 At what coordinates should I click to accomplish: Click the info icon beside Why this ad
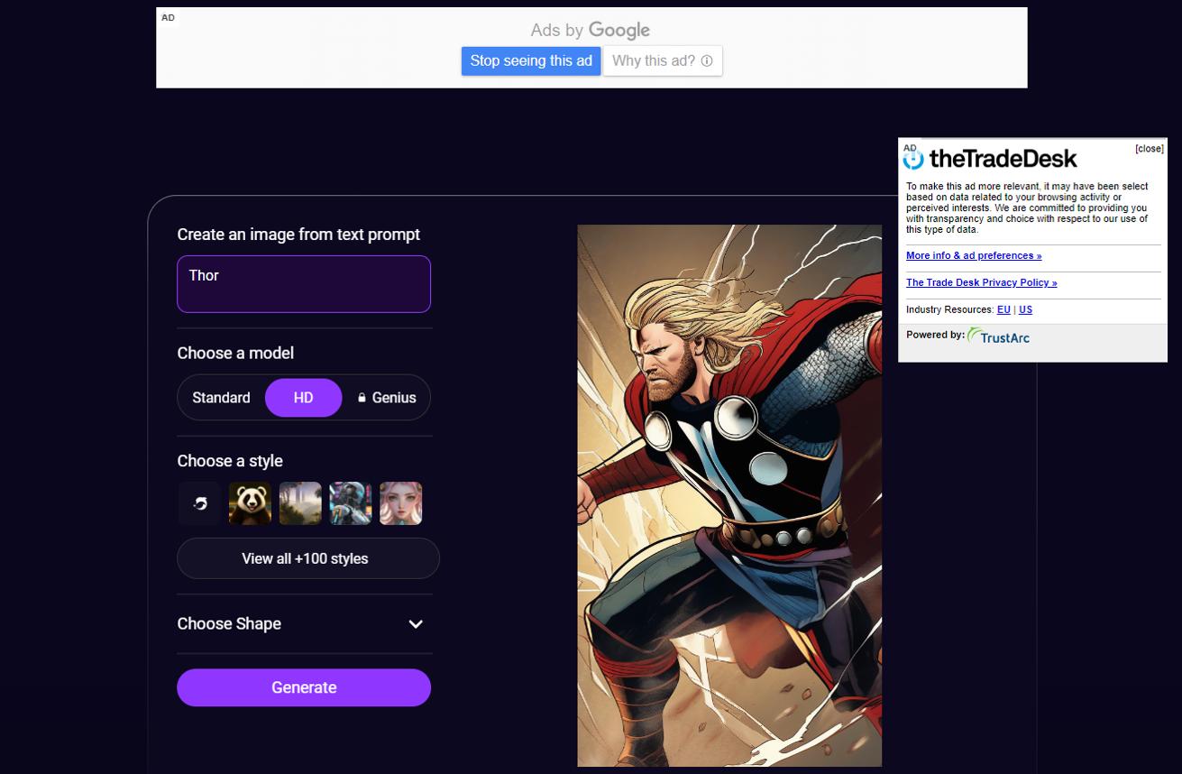pos(706,60)
